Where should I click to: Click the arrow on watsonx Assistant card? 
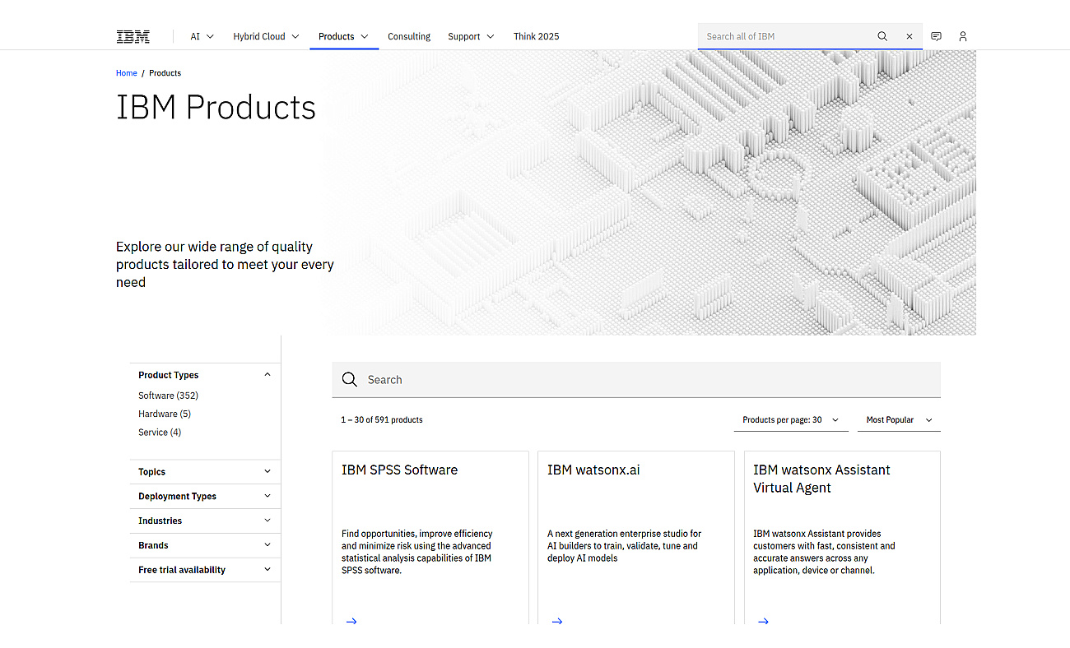coord(763,621)
